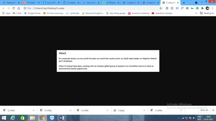Open a new tab with the plus button

(184, 3)
